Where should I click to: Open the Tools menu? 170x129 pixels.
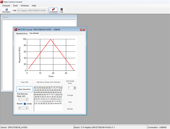[15, 6]
